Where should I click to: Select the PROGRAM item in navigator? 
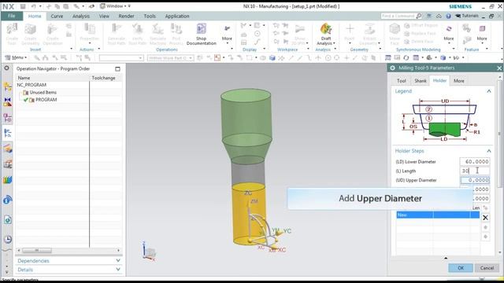[x=46, y=100]
